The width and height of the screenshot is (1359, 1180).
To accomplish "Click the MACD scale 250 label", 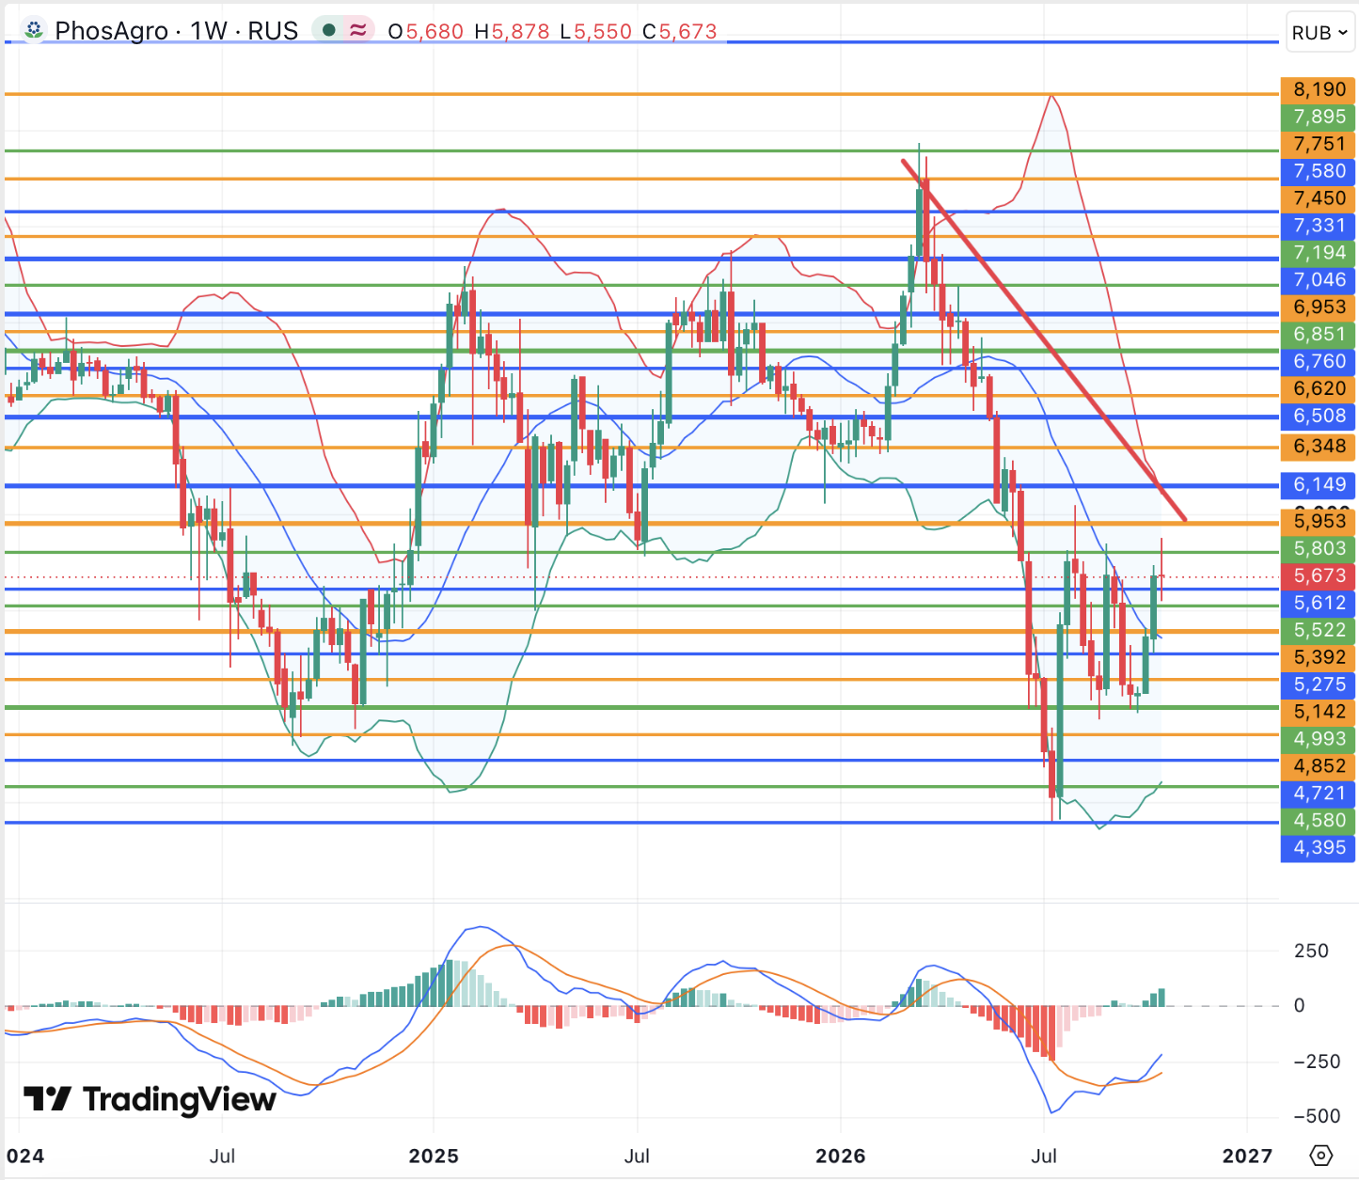I will pos(1311,951).
